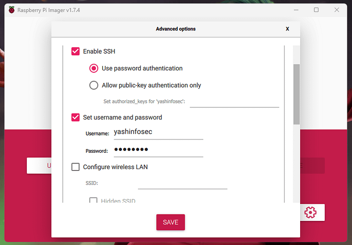Click the Raspberry Pi logo in title bar
352x245 pixels.
click(11, 10)
